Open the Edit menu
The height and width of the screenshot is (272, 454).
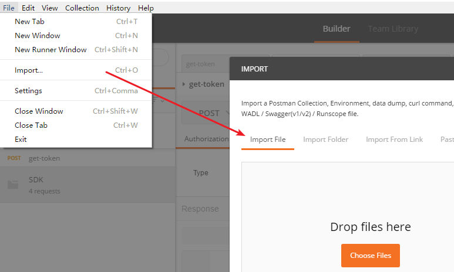coord(28,8)
